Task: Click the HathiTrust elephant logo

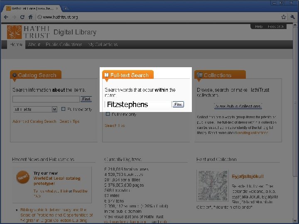Action: (x=14, y=32)
